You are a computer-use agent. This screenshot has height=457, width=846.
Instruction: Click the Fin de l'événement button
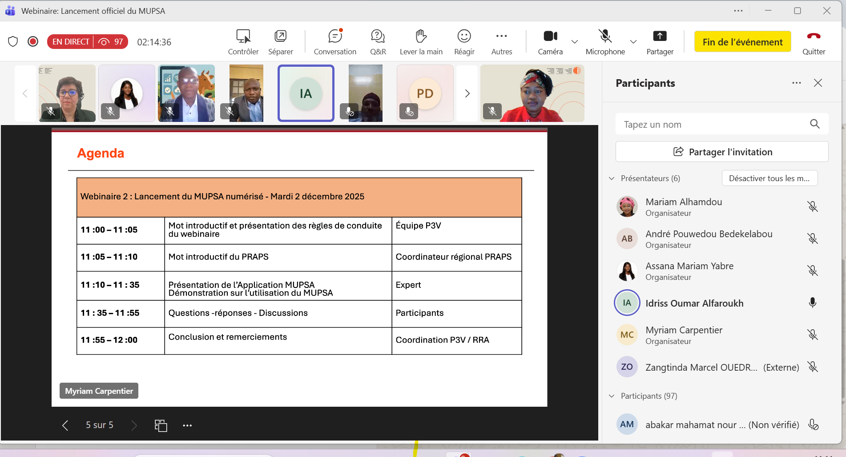(x=742, y=42)
